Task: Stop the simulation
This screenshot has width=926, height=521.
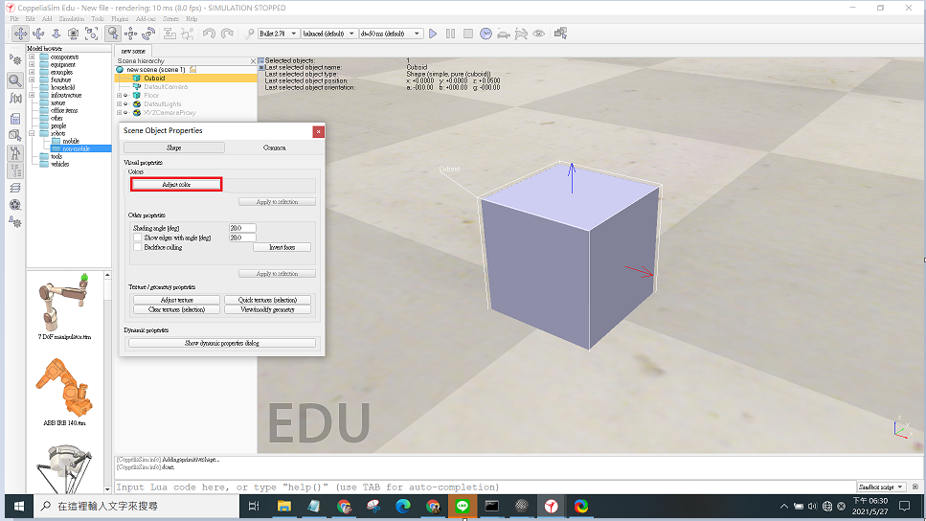Action: tap(468, 34)
